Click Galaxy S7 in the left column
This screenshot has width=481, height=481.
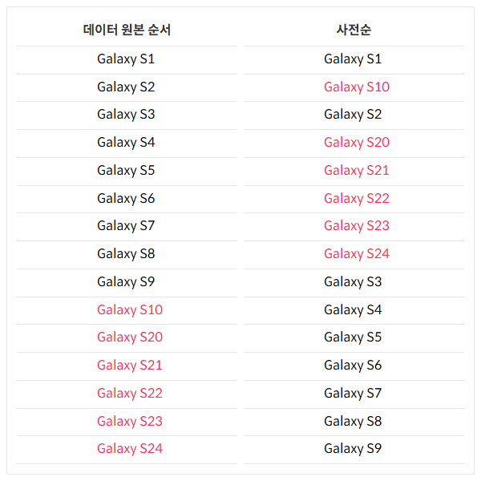(x=126, y=226)
